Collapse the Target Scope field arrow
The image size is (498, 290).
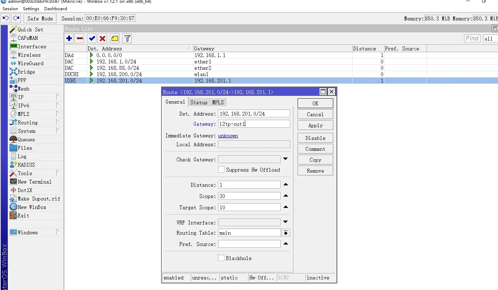[x=286, y=207]
